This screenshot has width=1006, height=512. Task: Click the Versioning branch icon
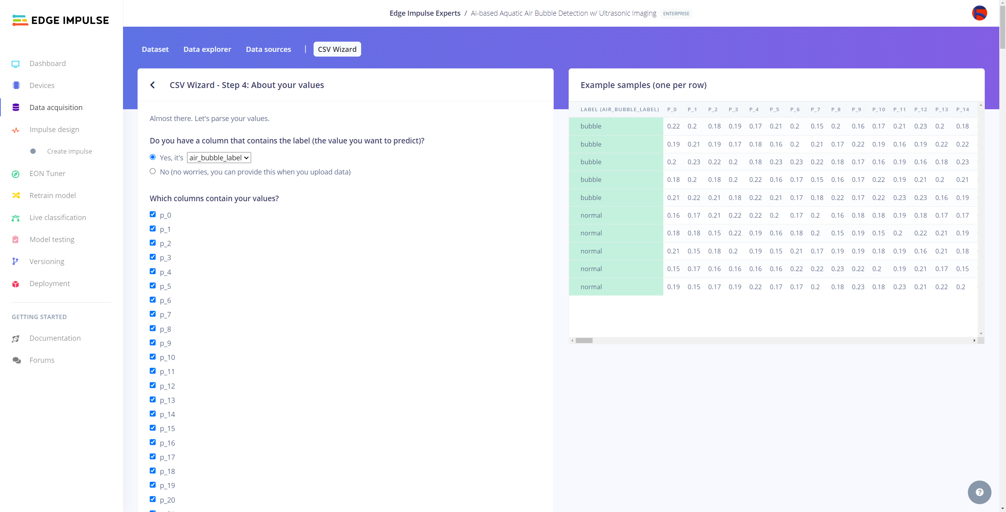click(x=16, y=262)
